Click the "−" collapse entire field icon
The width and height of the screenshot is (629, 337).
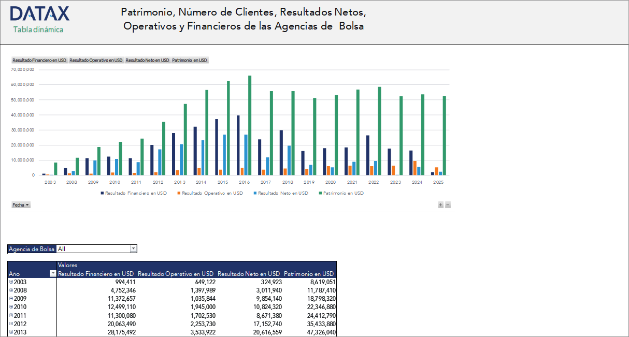(448, 205)
